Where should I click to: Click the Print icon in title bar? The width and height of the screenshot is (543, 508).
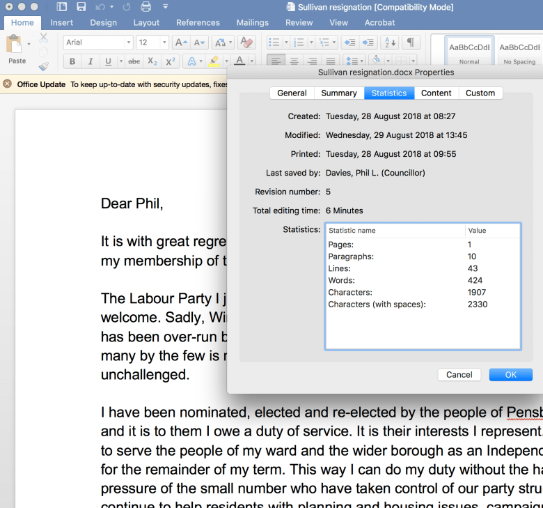pyautogui.click(x=146, y=6)
